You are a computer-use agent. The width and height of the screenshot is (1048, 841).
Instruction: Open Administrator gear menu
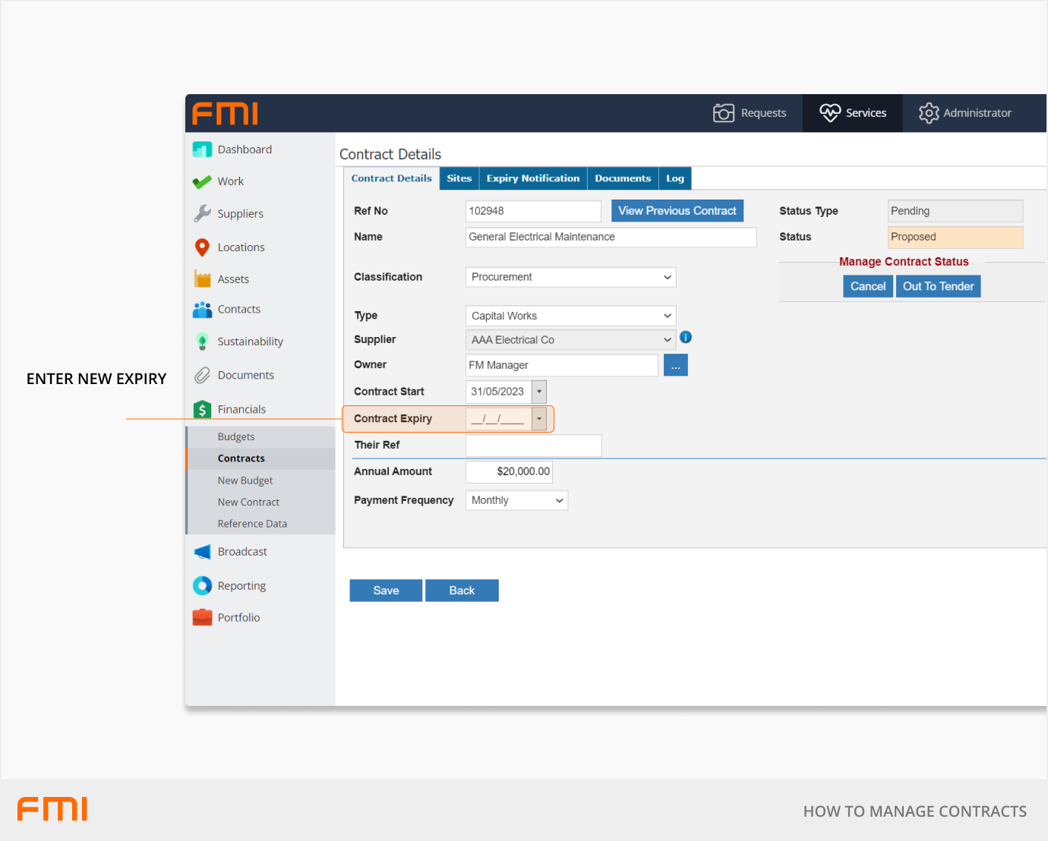[x=964, y=113]
